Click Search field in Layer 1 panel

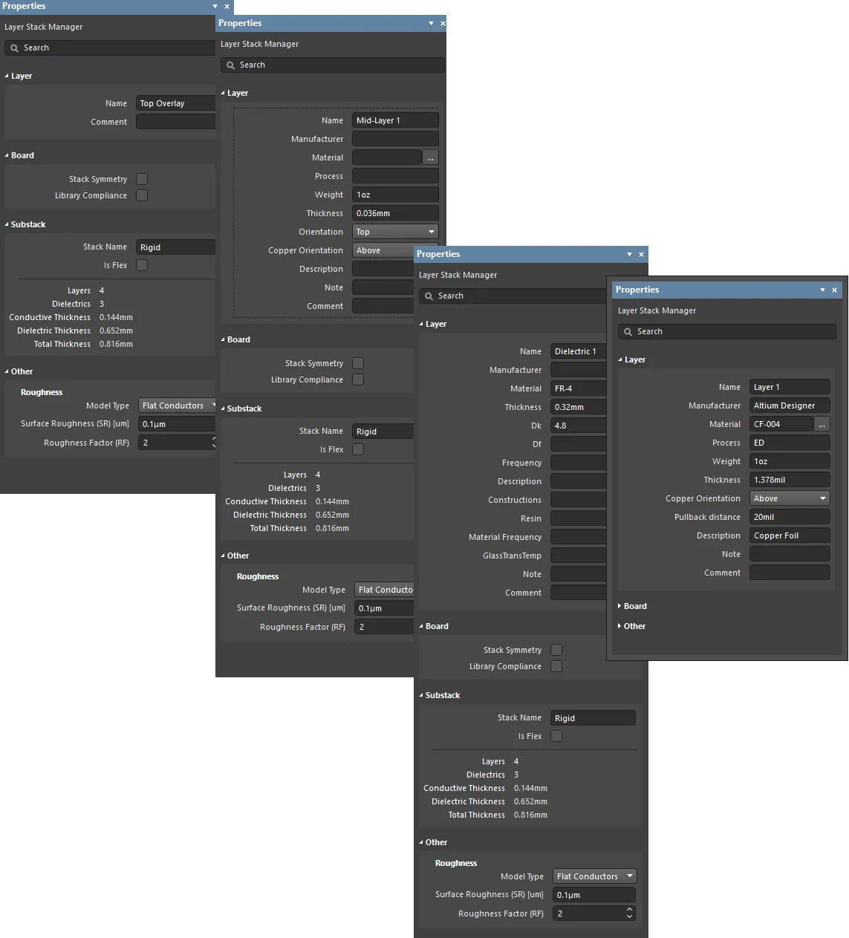click(x=726, y=332)
